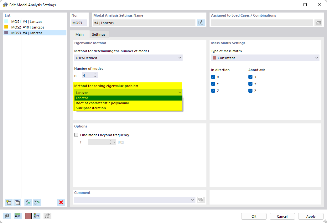Click the Assigned to Load Cases field
327x223 pixels.
point(262,23)
